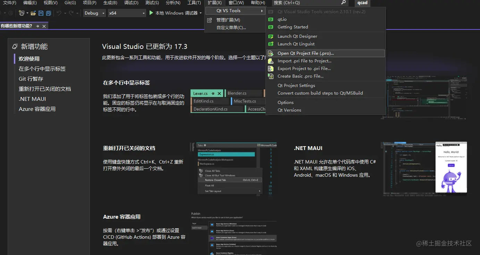This screenshot has height=255, width=480.
Task: Select .NET MAUI in the left list
Action: pos(32,99)
